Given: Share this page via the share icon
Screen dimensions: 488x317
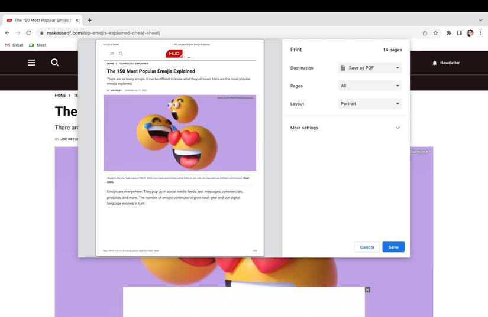Looking at the screenshot, I should tap(425, 33).
